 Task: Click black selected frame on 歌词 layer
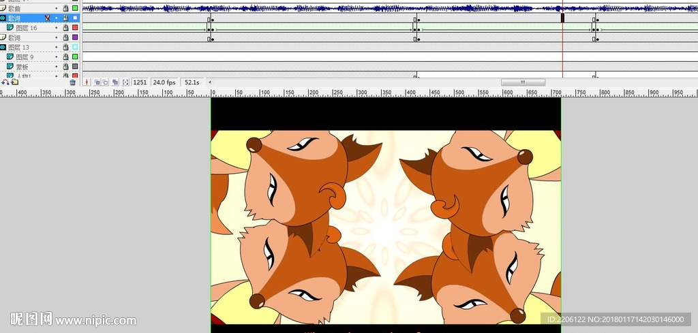pyautogui.click(x=562, y=18)
